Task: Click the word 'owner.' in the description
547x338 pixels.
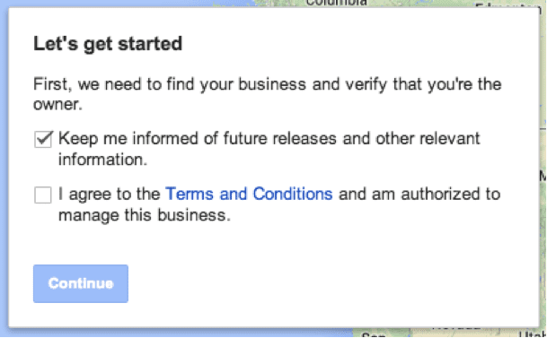Action: coord(57,104)
